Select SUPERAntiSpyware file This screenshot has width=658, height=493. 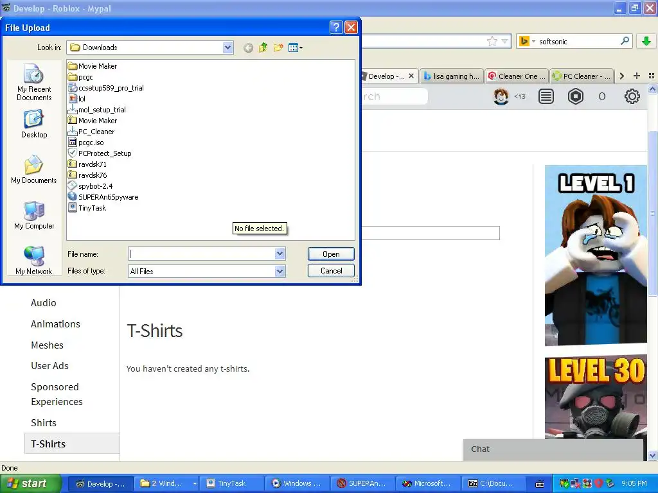click(x=103, y=197)
